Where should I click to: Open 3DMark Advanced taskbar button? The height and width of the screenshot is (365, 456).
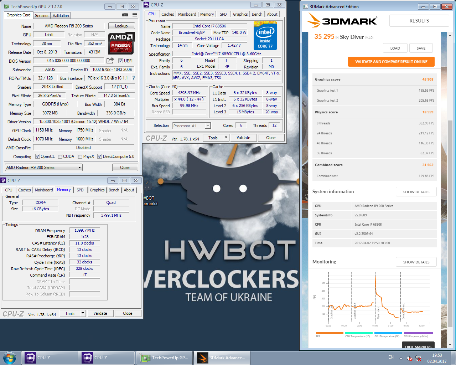222,358
